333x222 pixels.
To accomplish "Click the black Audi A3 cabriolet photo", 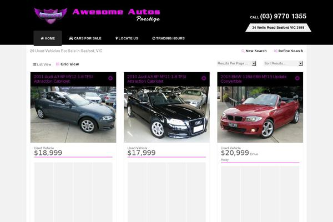I will tap(167, 114).
